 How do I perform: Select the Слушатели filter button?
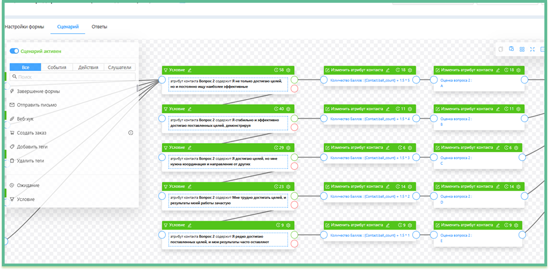120,67
